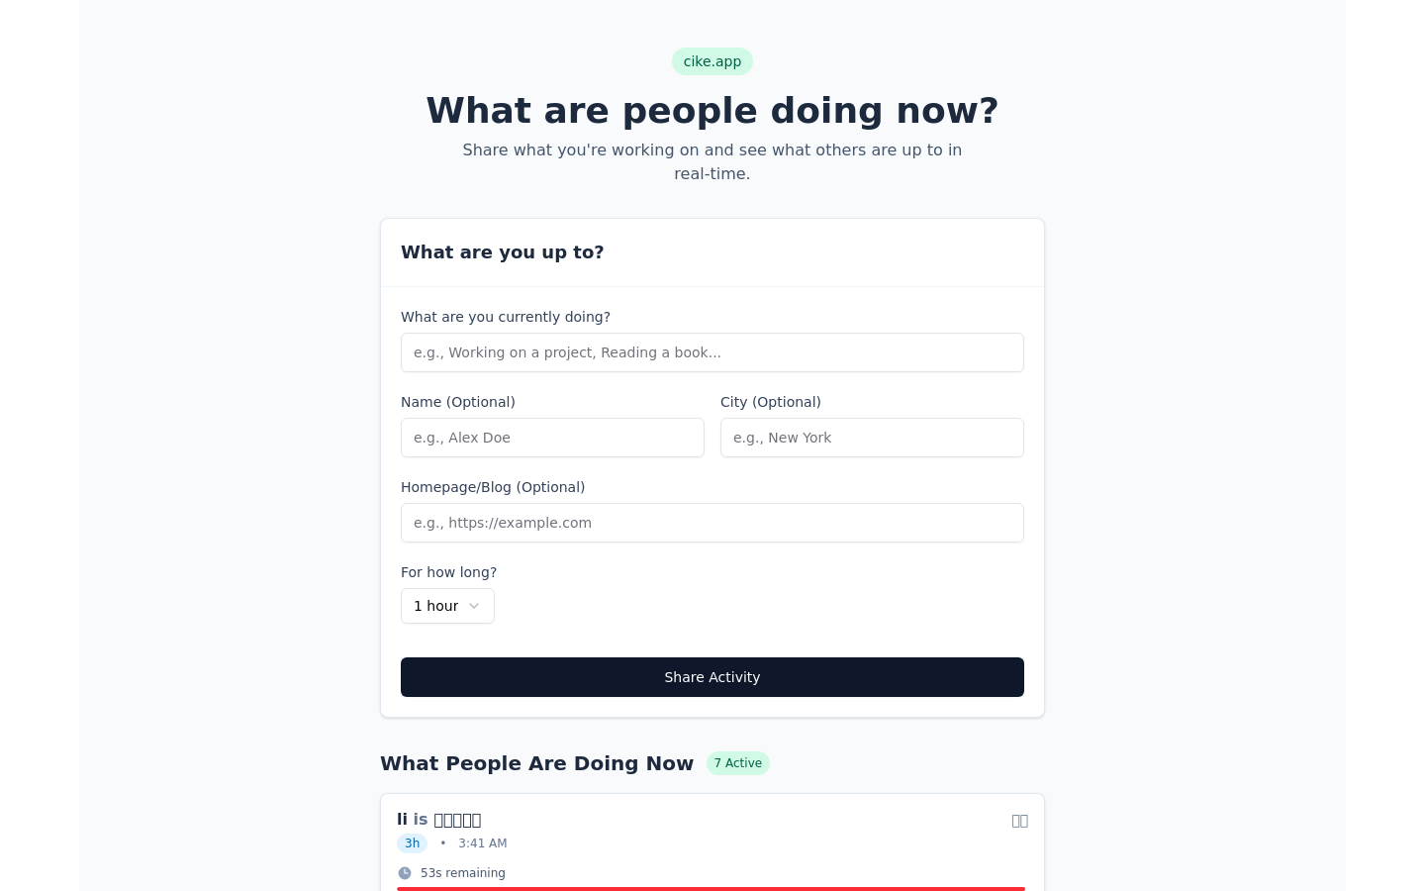
Task: Open the For how long dropdown
Action: click(x=447, y=606)
